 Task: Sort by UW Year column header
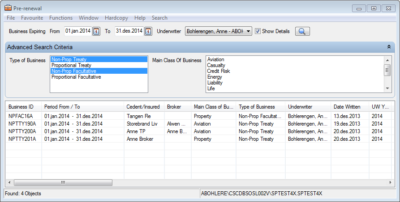pyautogui.click(x=380, y=107)
